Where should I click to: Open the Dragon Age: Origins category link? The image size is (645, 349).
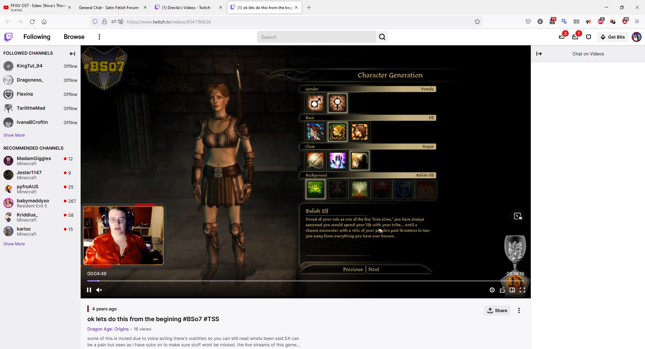coord(108,329)
